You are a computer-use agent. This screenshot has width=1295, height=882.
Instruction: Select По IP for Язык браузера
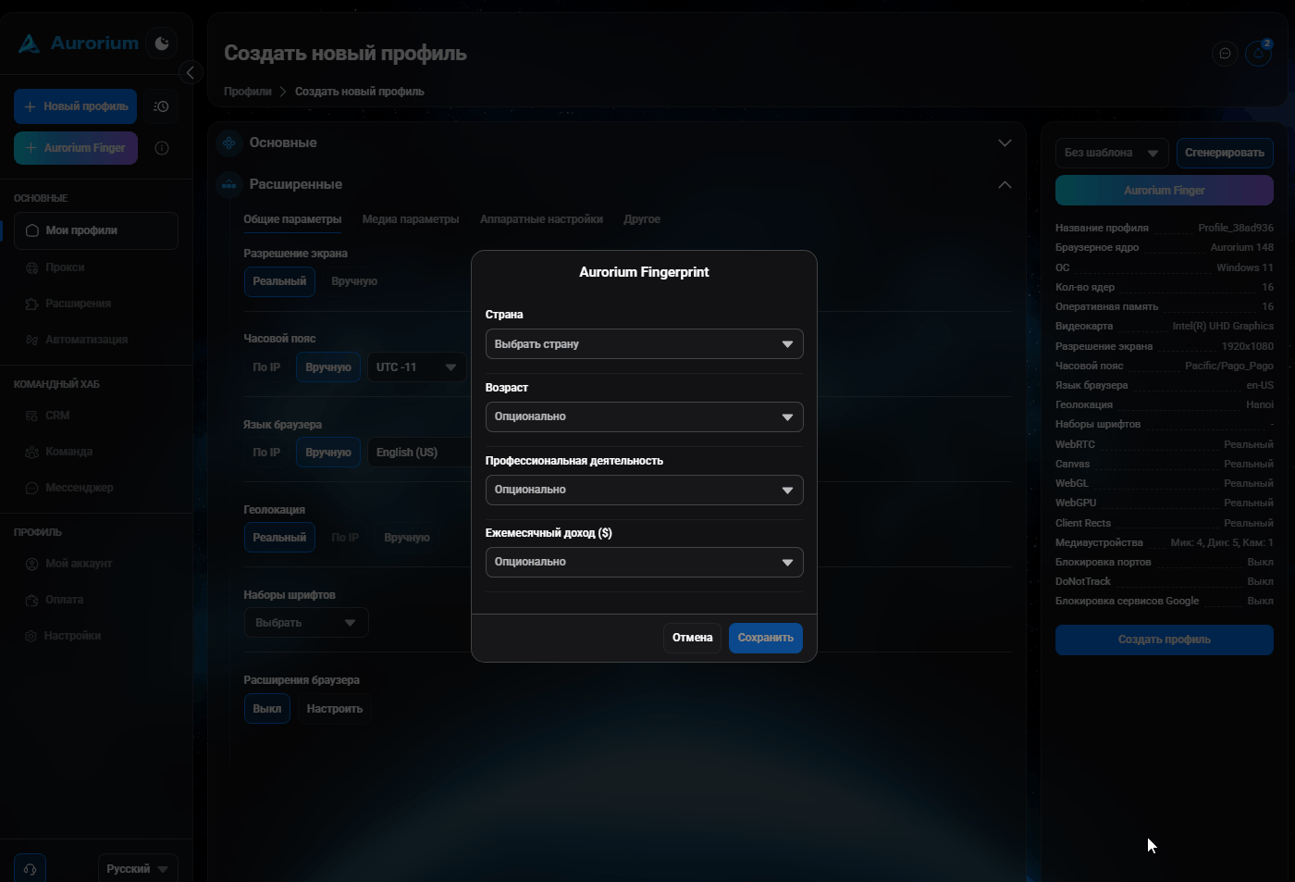pos(266,453)
